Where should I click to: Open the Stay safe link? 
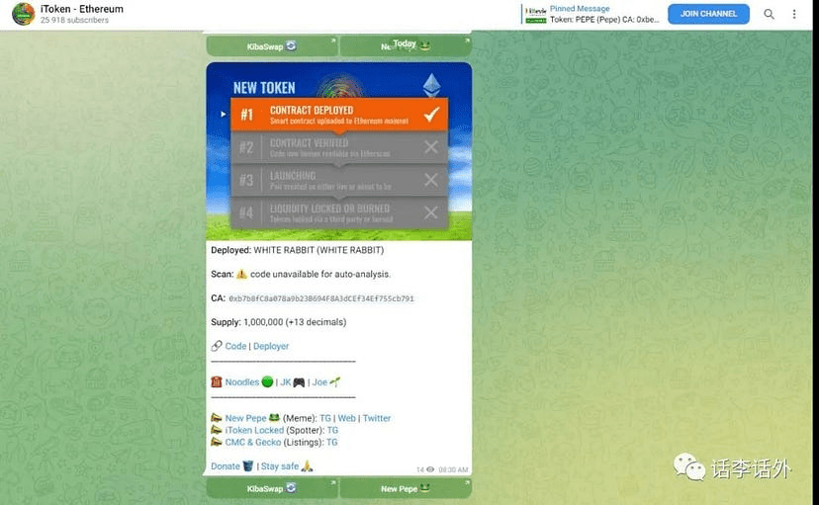(280, 465)
